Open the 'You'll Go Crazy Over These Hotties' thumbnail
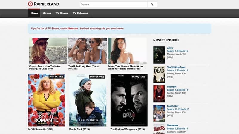 [88, 51]
